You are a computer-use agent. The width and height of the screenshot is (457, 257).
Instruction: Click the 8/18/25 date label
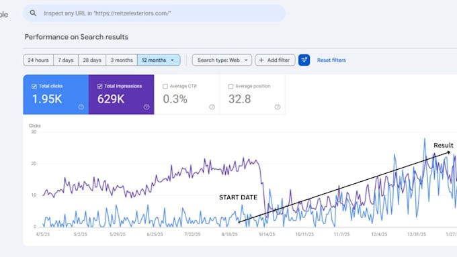230,234
